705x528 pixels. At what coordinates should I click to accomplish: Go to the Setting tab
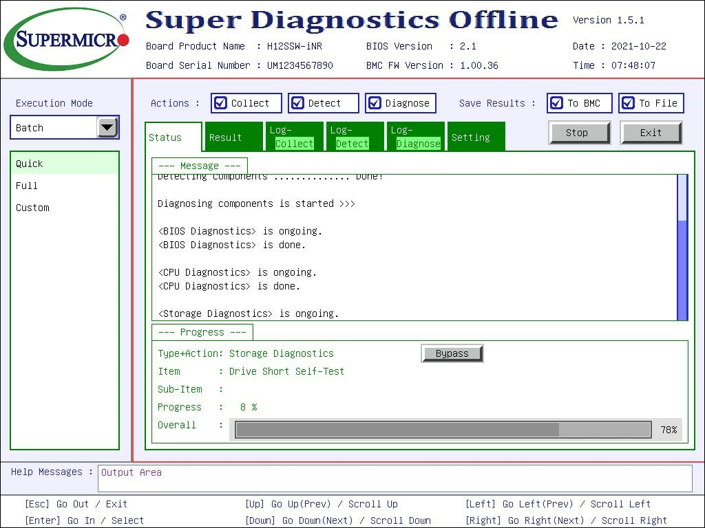[475, 137]
